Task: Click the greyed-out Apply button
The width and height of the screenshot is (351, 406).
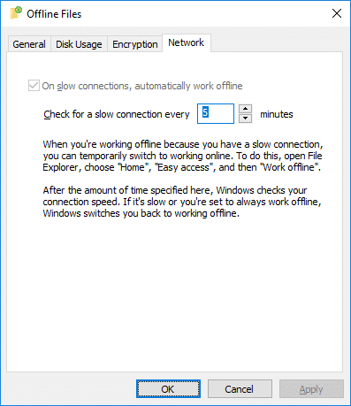Action: click(x=311, y=389)
